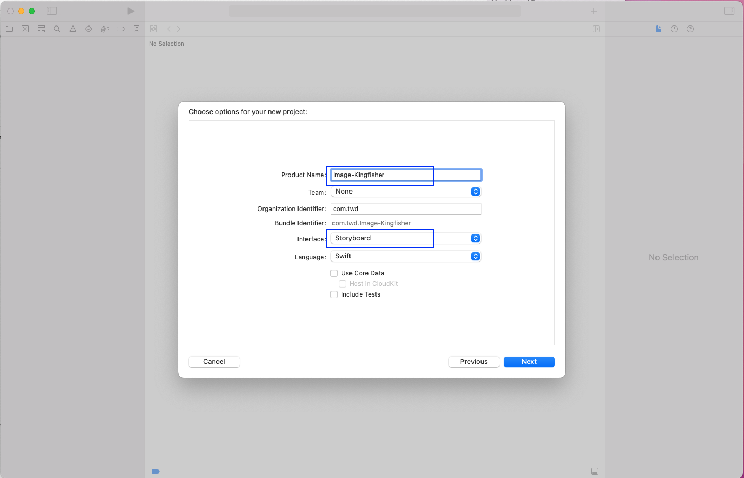Click the Cancel button
Screen dimensions: 744x478
214,362
